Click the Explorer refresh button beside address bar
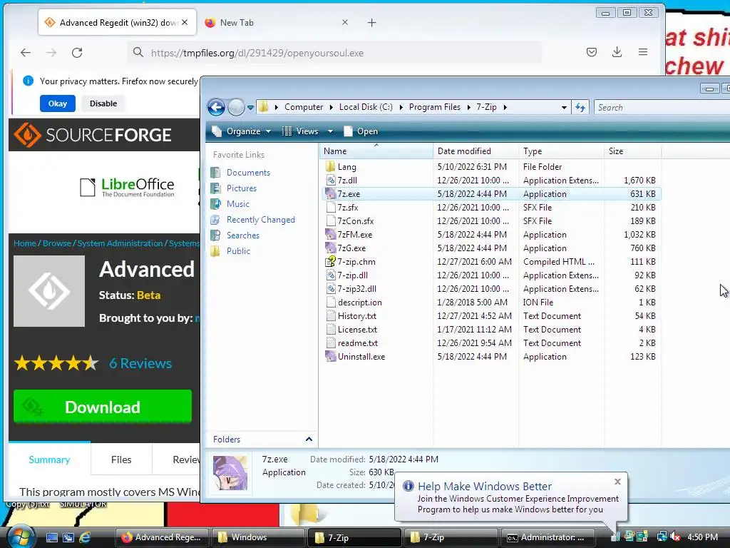Image resolution: width=730 pixels, height=548 pixels. [580, 108]
